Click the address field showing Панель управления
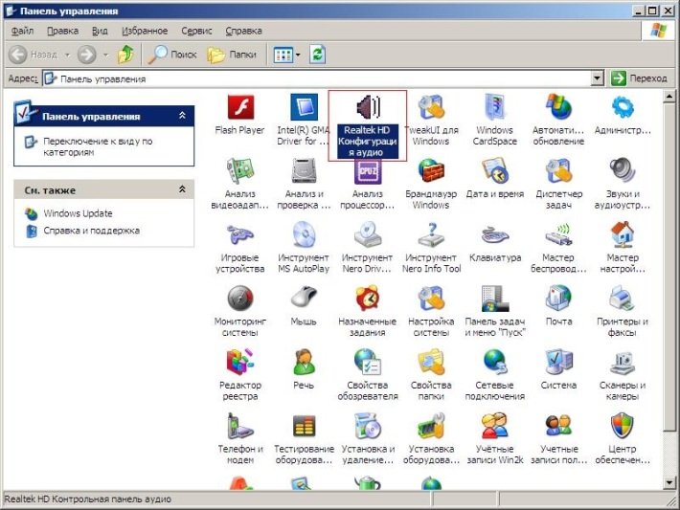The image size is (680, 510). 316,78
